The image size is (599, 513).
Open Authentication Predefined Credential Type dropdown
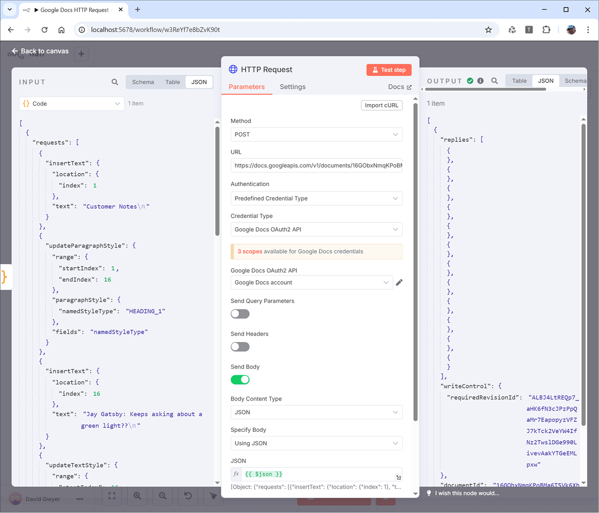(x=316, y=199)
